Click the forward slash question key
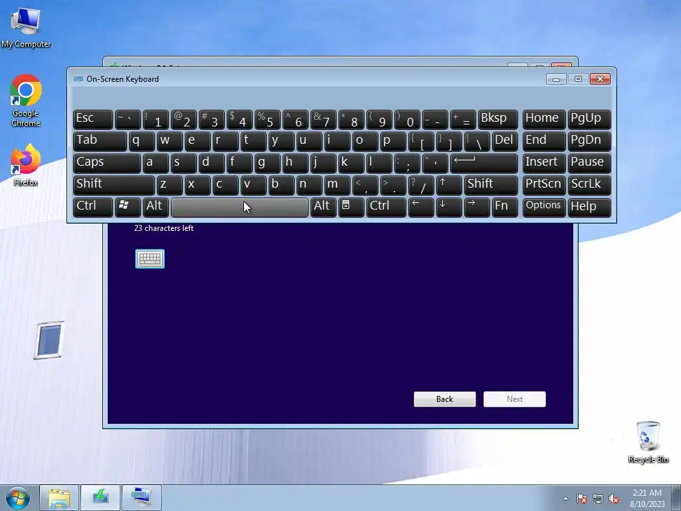This screenshot has width=681, height=511. tap(421, 185)
